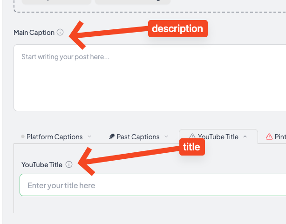
Task: Click the 'YouTube Title' field label text
Action: 42,165
